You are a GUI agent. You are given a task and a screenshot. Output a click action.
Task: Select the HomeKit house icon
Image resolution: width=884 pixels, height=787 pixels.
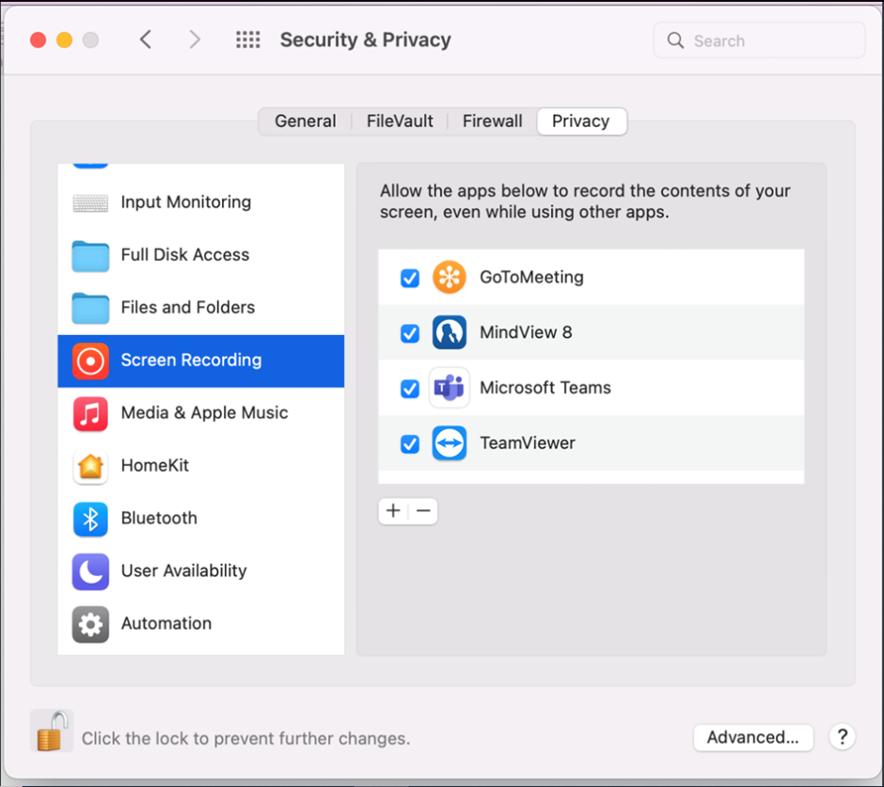click(90, 466)
